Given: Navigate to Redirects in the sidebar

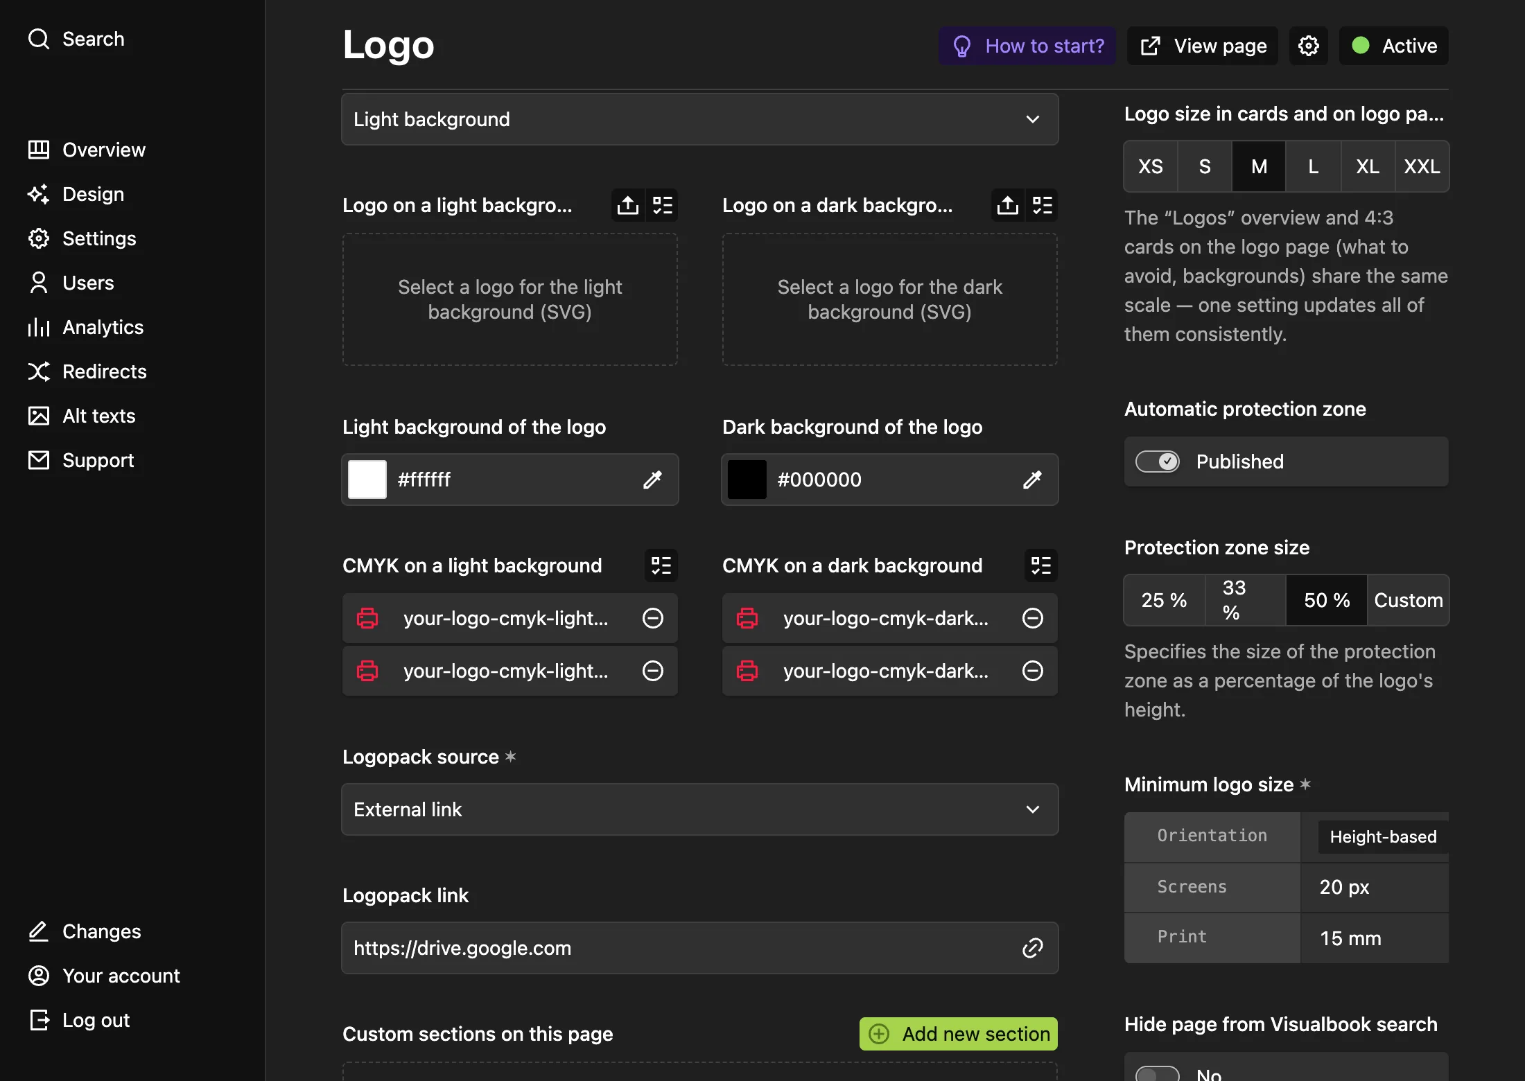Looking at the screenshot, I should 87,371.
